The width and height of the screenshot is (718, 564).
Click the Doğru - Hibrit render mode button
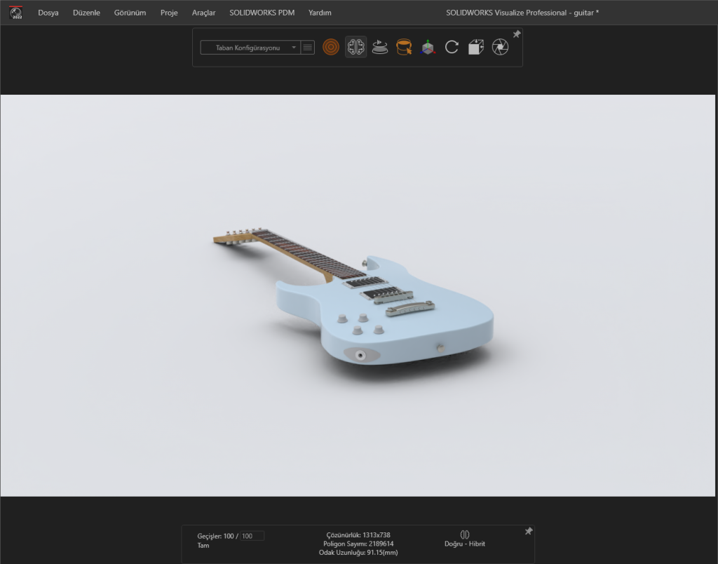click(464, 538)
